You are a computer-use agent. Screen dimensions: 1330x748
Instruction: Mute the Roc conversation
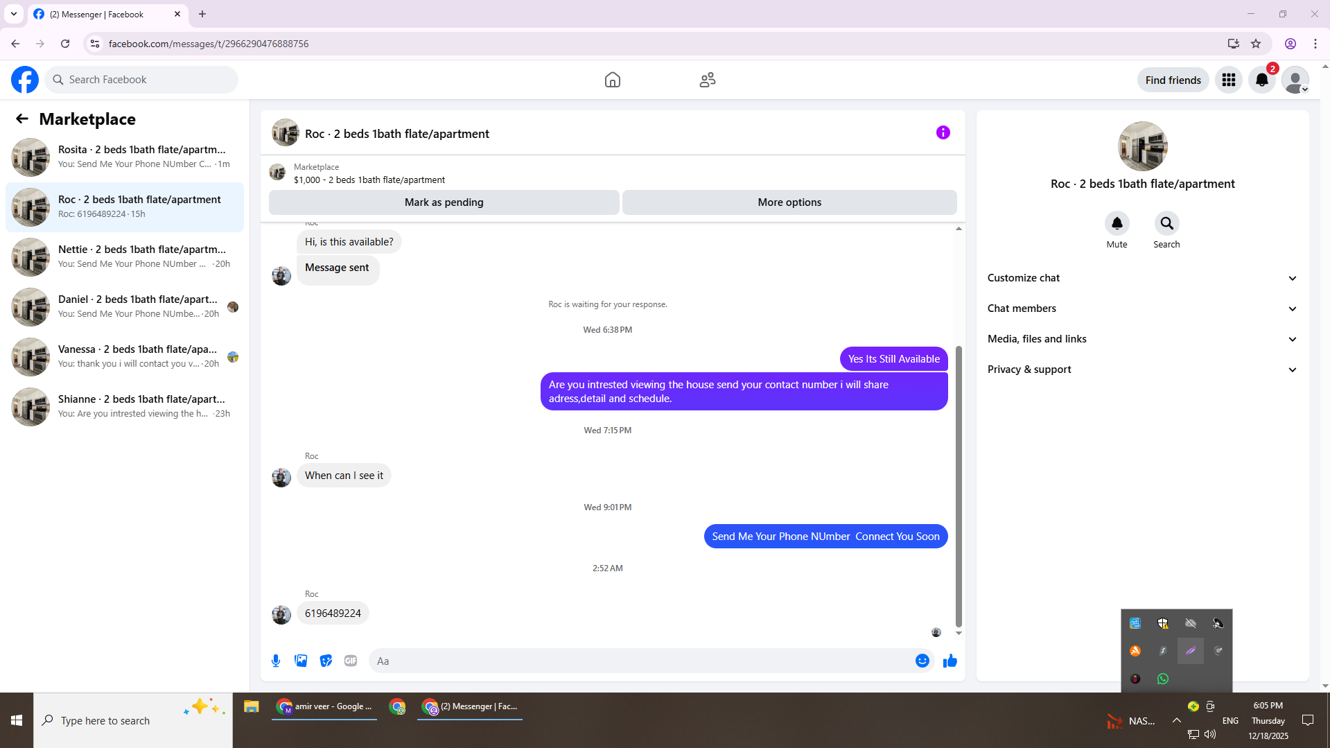tap(1117, 223)
